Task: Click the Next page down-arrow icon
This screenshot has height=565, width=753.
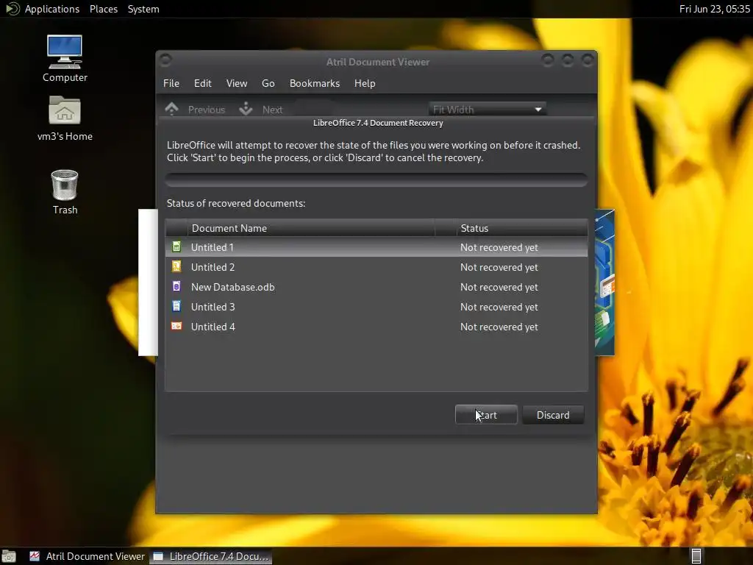Action: 246,109
